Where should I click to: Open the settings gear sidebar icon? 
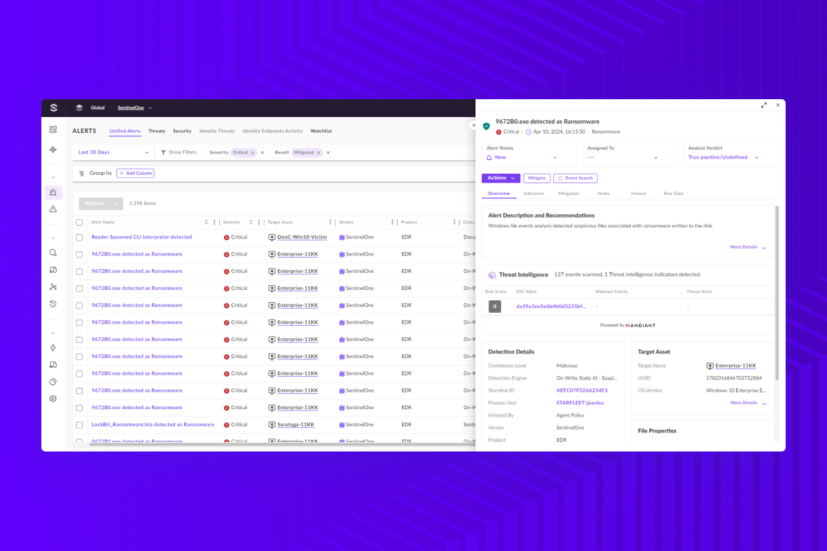(53, 399)
